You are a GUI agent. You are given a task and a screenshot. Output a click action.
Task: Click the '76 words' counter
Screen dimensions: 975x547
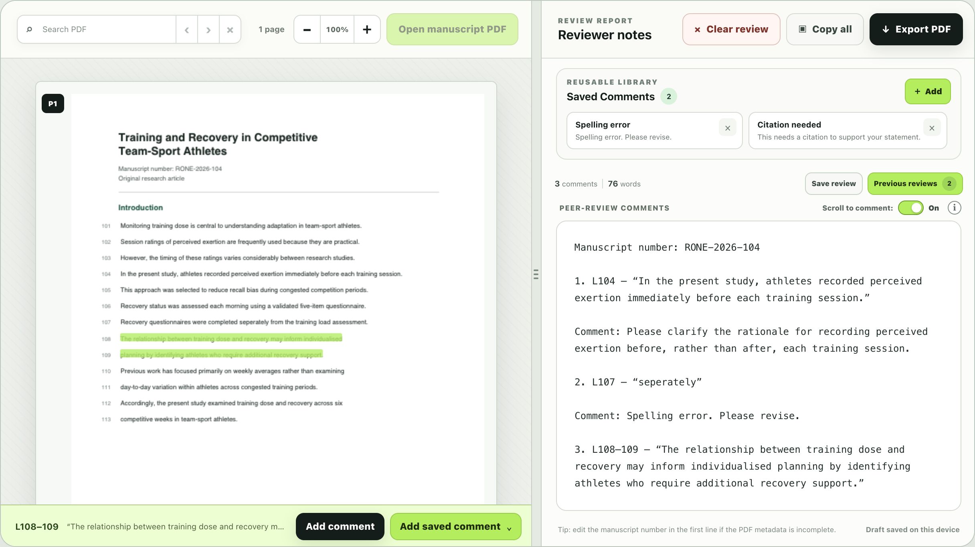(624, 184)
